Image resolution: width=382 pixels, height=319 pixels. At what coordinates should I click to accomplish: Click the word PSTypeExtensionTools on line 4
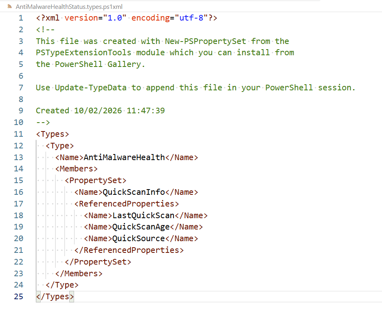(x=84, y=53)
